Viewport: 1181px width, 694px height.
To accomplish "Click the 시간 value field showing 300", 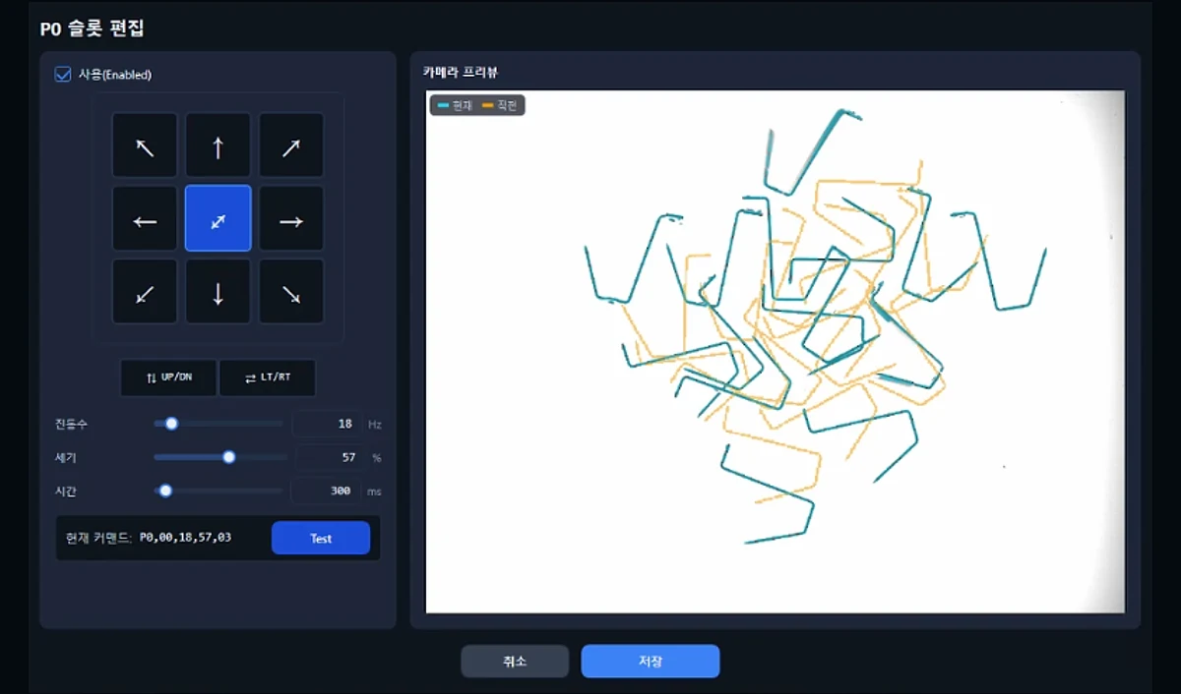I will coord(326,491).
